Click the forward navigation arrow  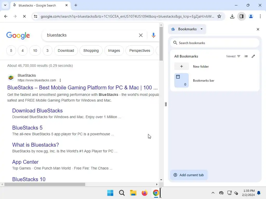pos(15,16)
